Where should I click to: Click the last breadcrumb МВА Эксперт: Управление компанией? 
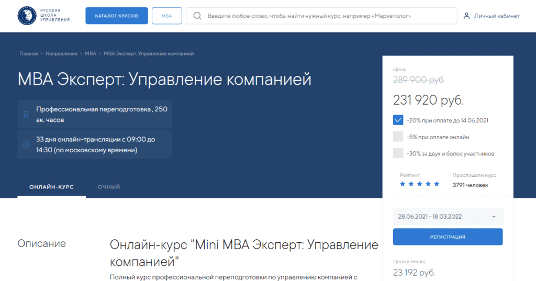pos(149,54)
